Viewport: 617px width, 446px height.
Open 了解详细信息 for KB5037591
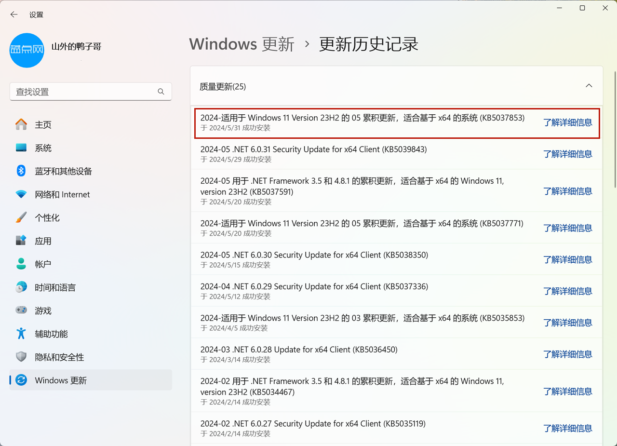click(x=567, y=191)
